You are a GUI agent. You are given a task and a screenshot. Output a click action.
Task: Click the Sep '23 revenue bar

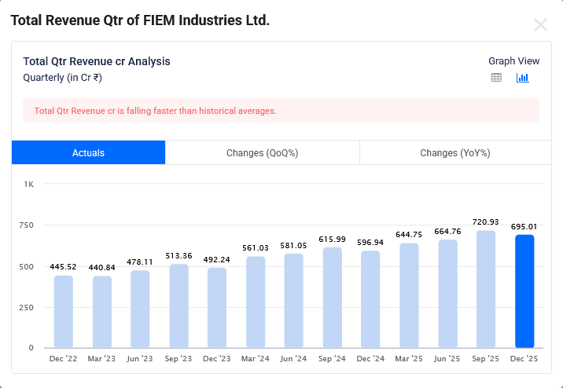click(x=178, y=306)
